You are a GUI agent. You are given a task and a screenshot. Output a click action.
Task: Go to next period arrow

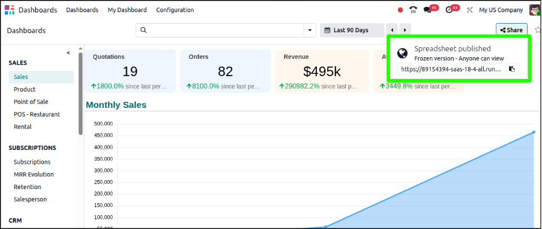pyautogui.click(x=405, y=31)
